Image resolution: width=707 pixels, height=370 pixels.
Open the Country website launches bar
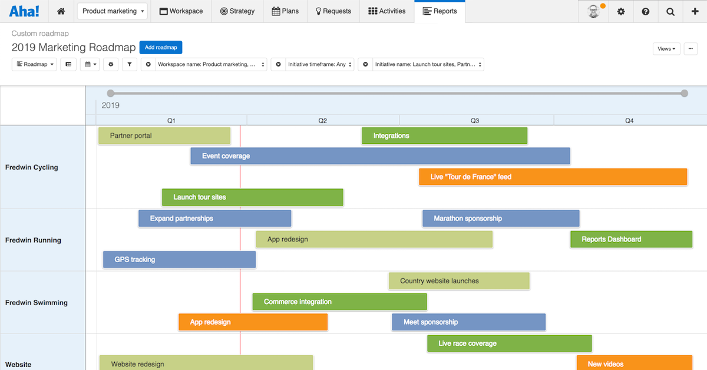459,281
